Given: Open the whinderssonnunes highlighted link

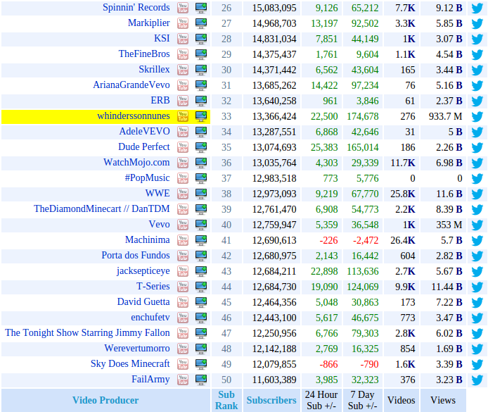Looking at the screenshot, I should pyautogui.click(x=134, y=116).
